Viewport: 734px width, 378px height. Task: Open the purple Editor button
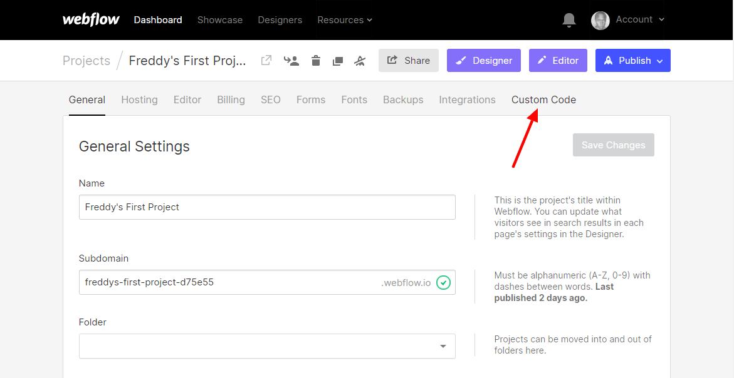click(558, 60)
